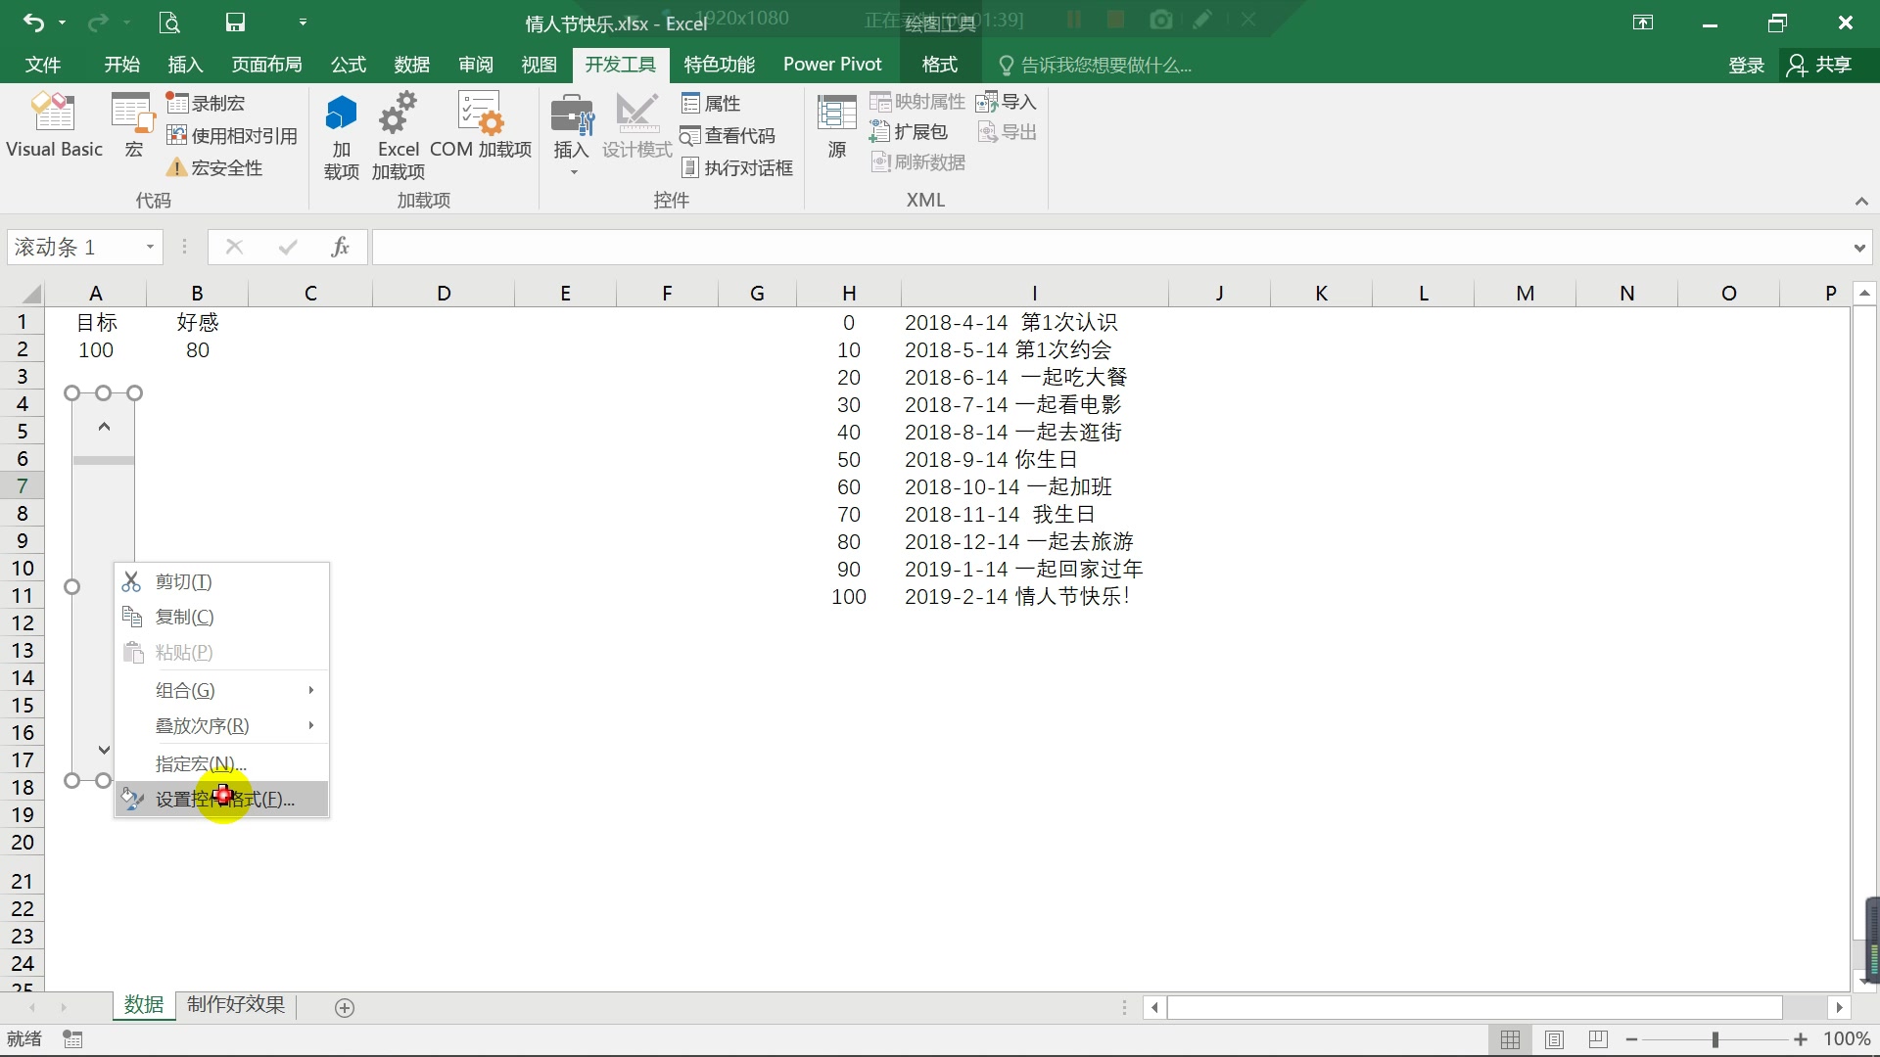Screen dimensions: 1880x1057
Task: Click the zoom slider handle in status bar
Action: [x=1715, y=1039]
